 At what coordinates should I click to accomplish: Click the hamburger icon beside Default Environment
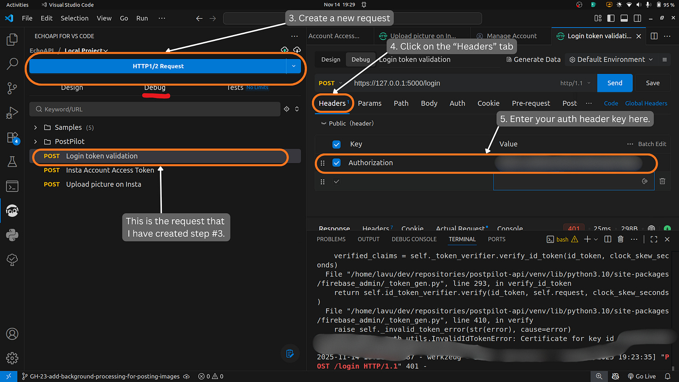665,60
